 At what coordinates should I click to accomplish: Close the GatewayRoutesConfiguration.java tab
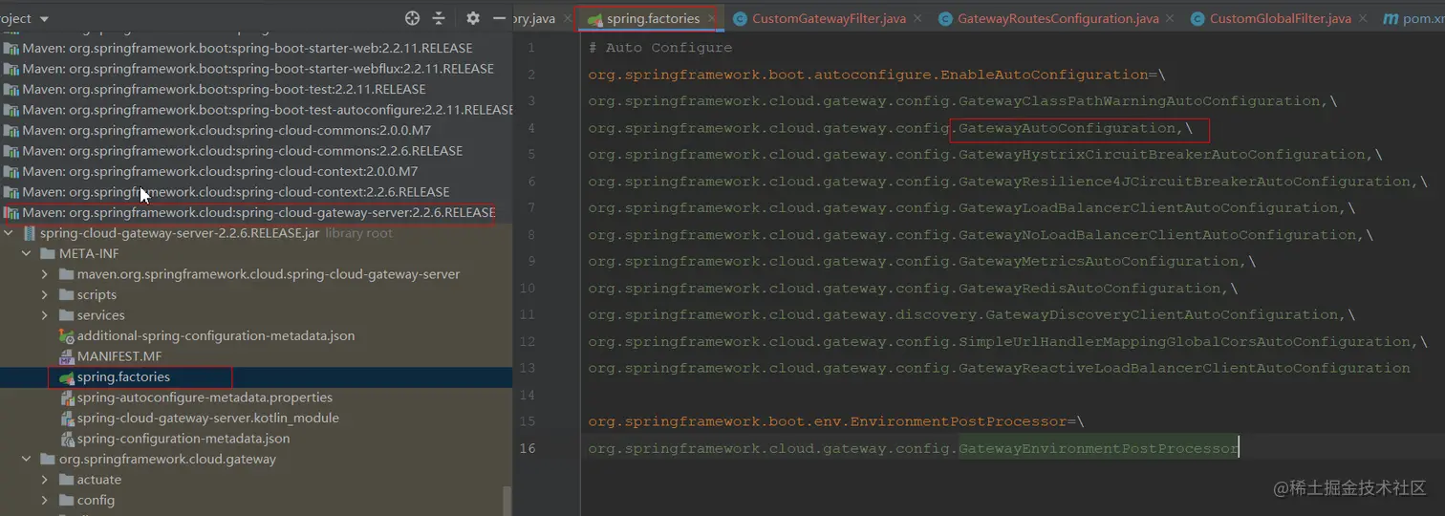1171,19
